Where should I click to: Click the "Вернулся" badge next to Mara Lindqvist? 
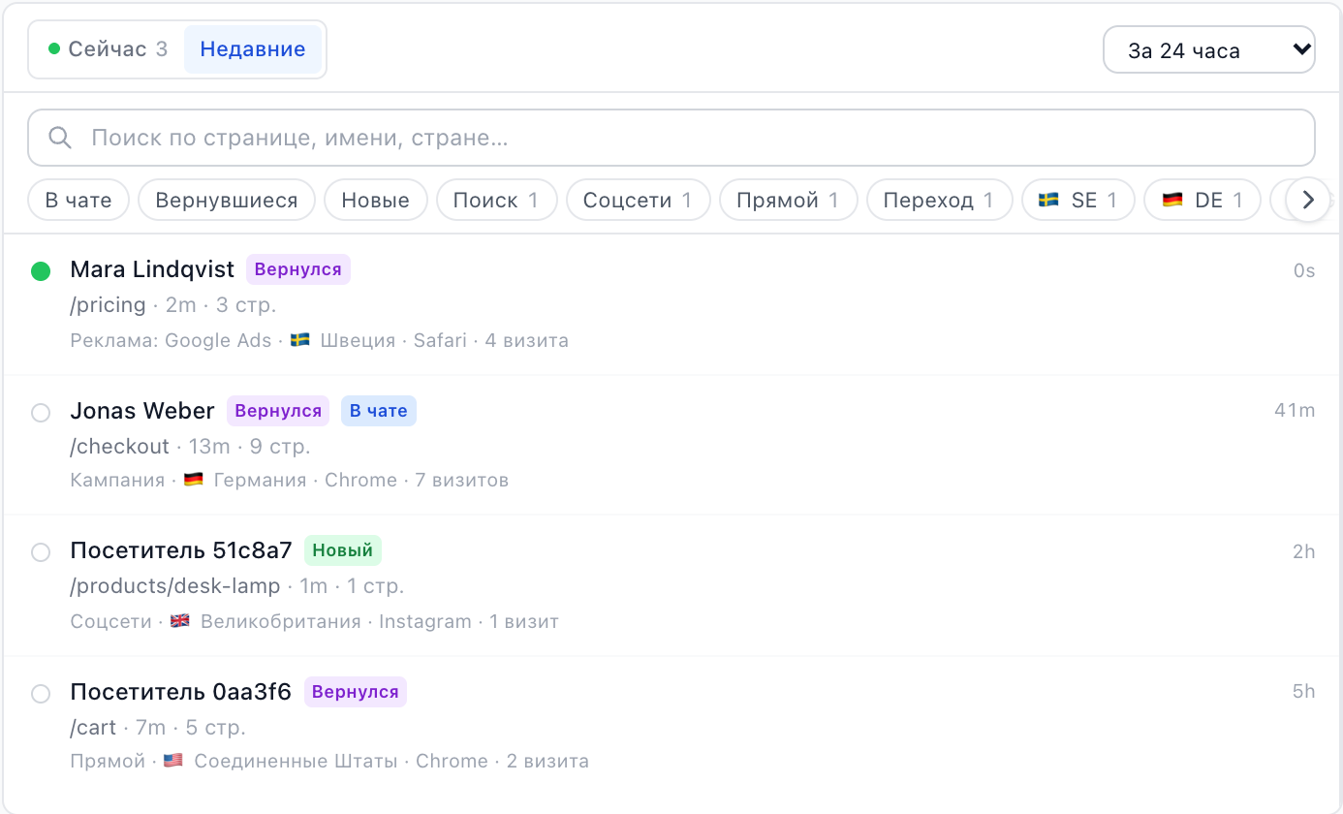point(298,269)
